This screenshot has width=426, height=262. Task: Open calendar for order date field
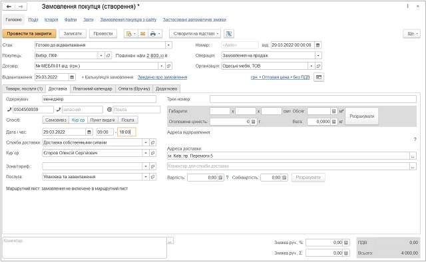click(318, 45)
